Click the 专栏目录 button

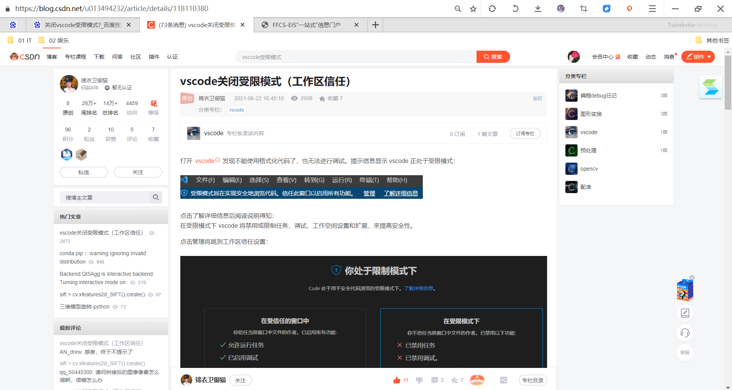tap(533, 380)
